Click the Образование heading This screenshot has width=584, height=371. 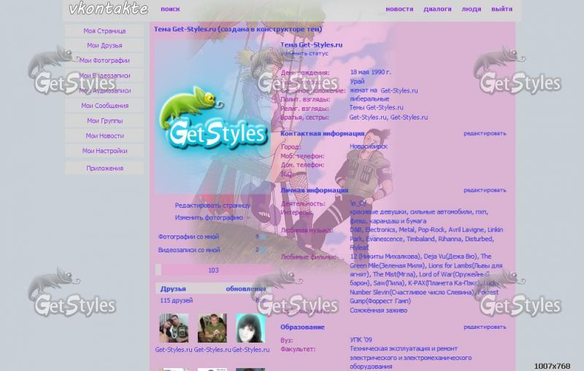[x=302, y=327]
